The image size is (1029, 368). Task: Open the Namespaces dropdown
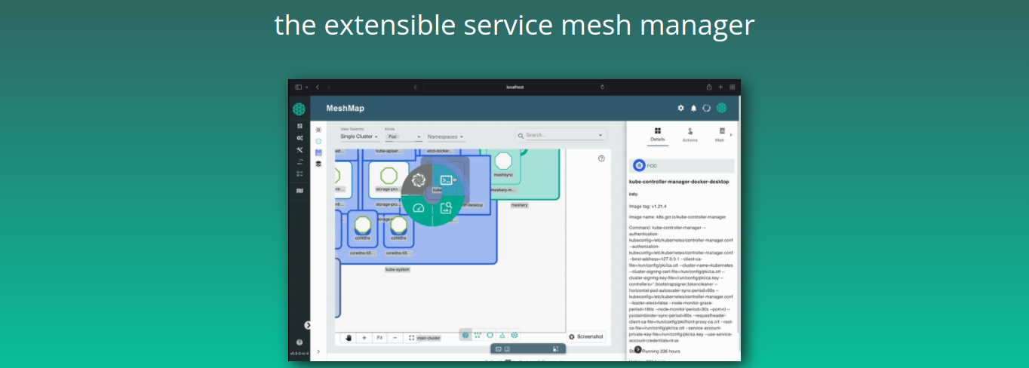[445, 136]
